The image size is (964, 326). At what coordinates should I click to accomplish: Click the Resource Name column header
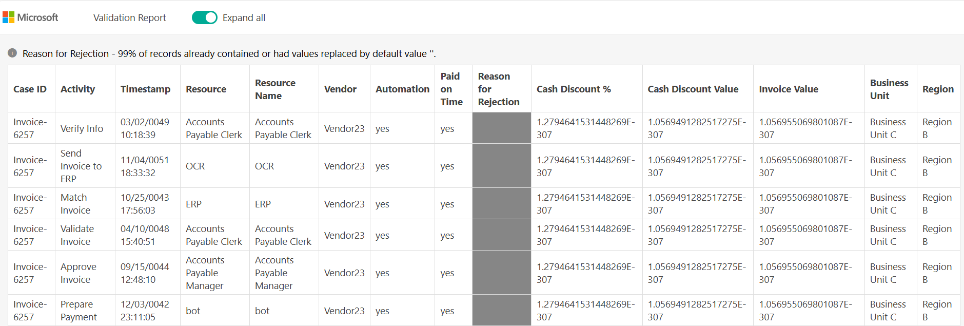[x=275, y=88]
